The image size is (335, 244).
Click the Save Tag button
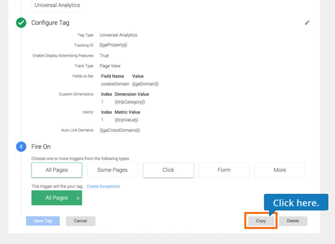[x=43, y=221]
